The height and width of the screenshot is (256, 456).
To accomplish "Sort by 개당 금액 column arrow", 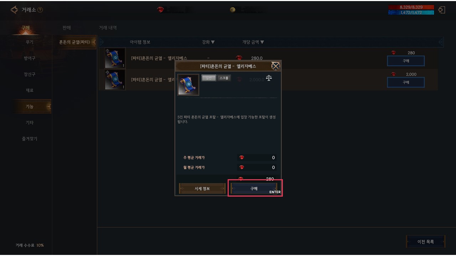I will pos(262,42).
